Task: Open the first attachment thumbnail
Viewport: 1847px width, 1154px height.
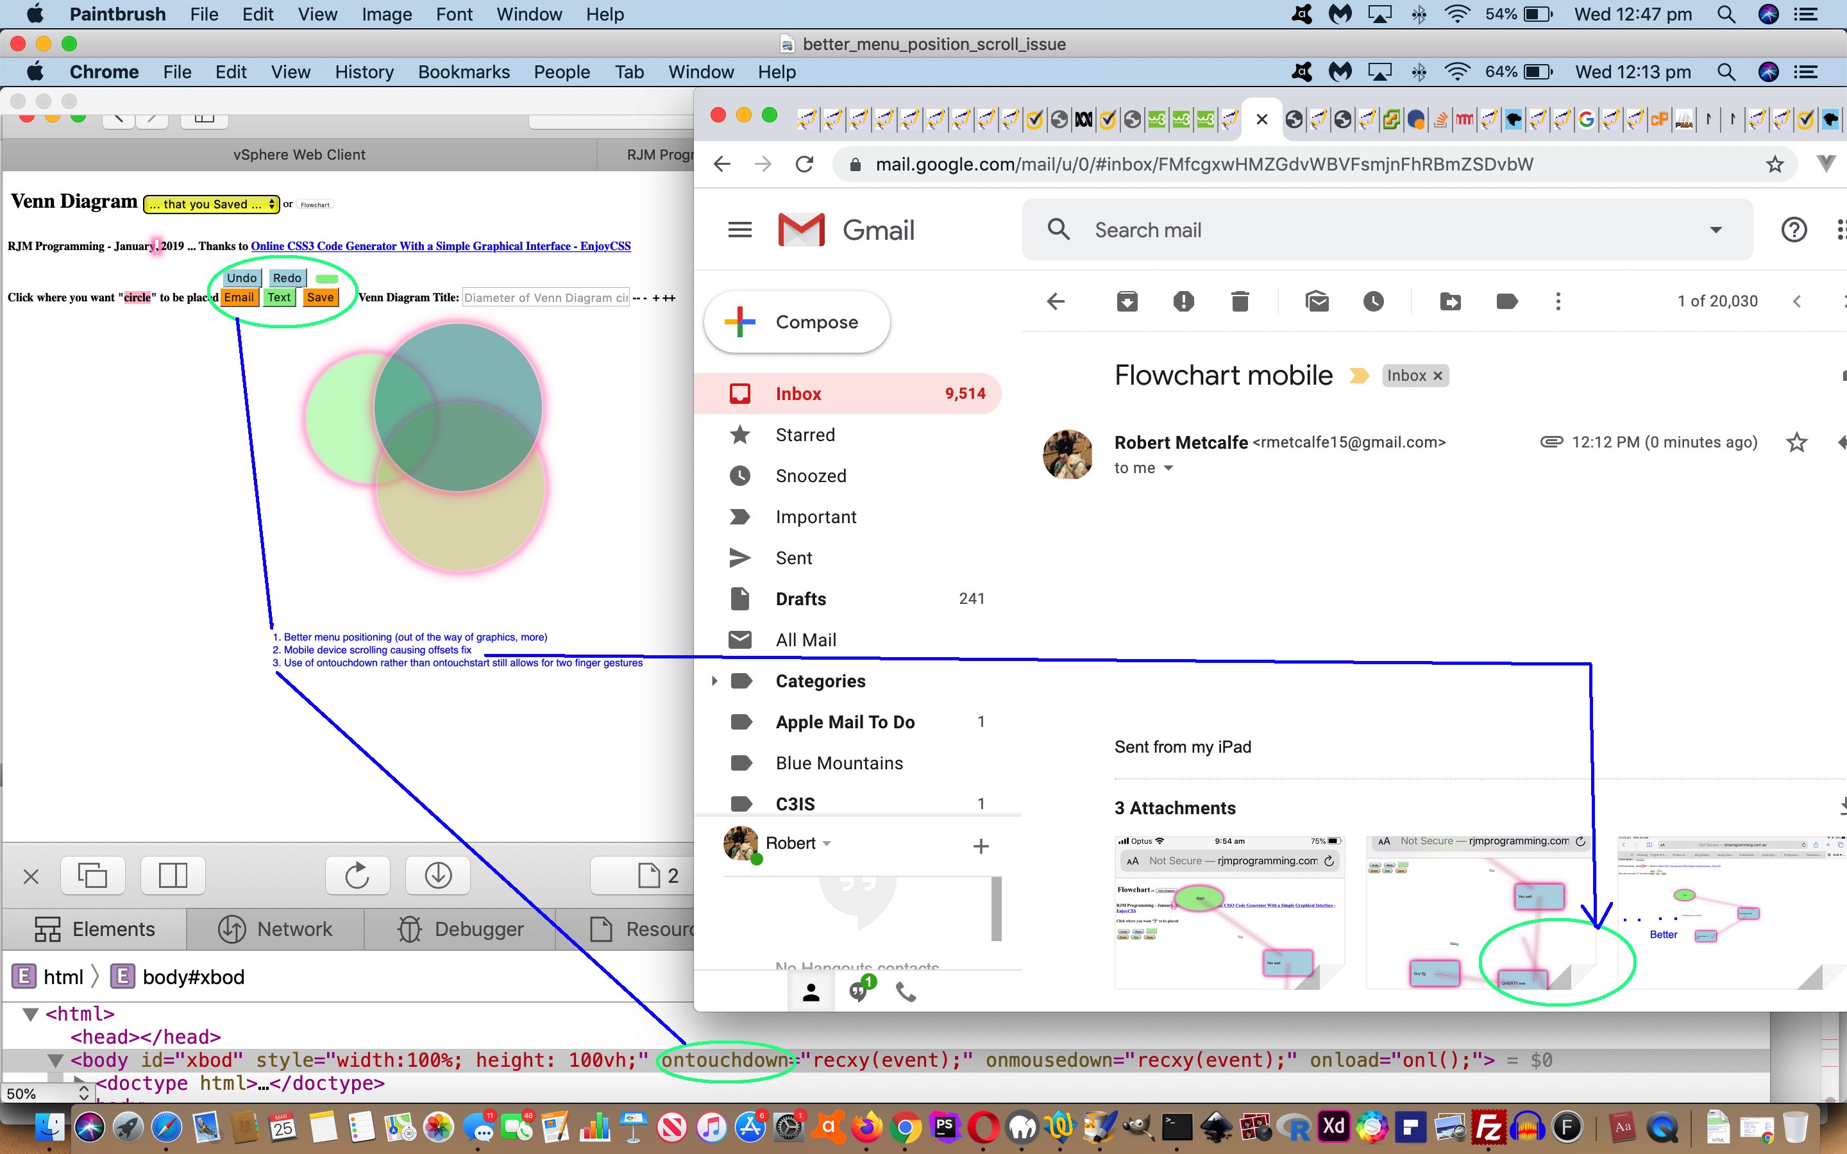Action: tap(1229, 912)
